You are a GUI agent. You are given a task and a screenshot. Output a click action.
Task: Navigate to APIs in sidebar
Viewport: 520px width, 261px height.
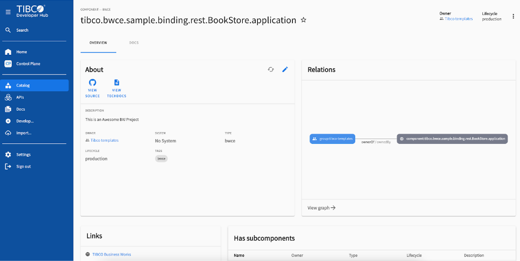pyautogui.click(x=20, y=97)
